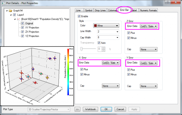This screenshot has height=115, width=182.
Task: Toggle Z Error Plus checkbox
Action: point(129,33)
